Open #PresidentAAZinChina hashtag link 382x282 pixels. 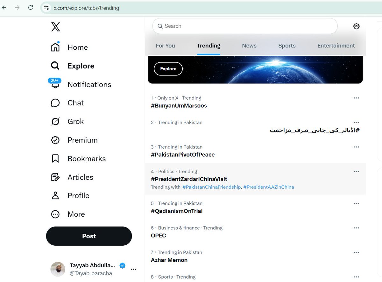[269, 187]
